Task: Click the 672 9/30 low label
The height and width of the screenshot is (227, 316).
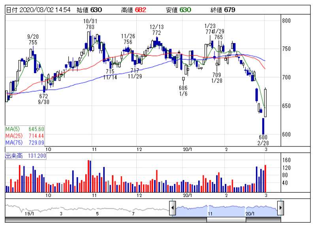Action: [x=43, y=99]
